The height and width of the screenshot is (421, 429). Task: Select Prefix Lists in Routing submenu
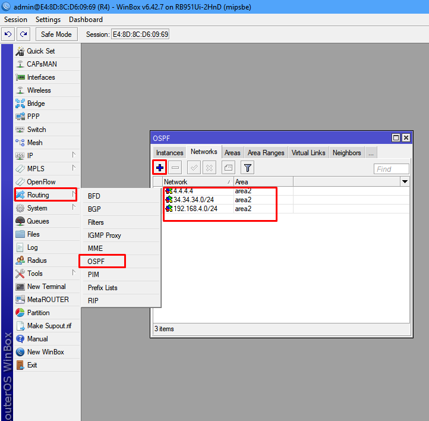pos(121,288)
